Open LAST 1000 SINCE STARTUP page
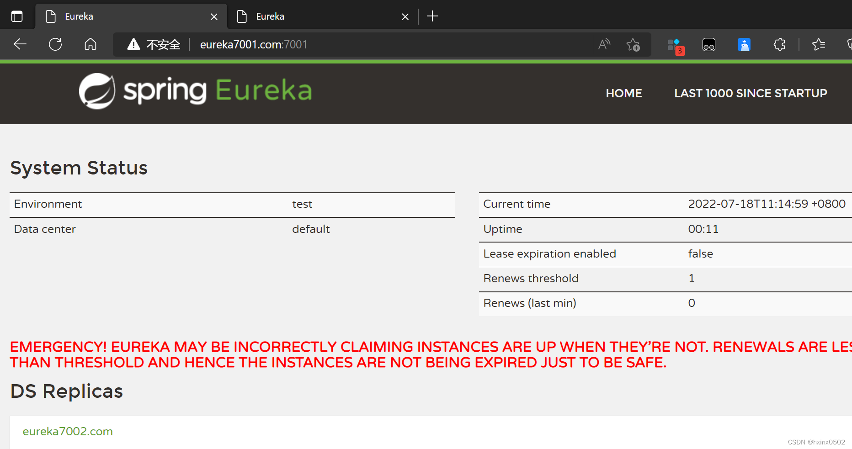852x449 pixels. 751,93
